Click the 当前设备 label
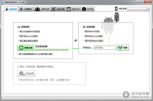The height and width of the screenshot is (101, 153). coord(122,9)
